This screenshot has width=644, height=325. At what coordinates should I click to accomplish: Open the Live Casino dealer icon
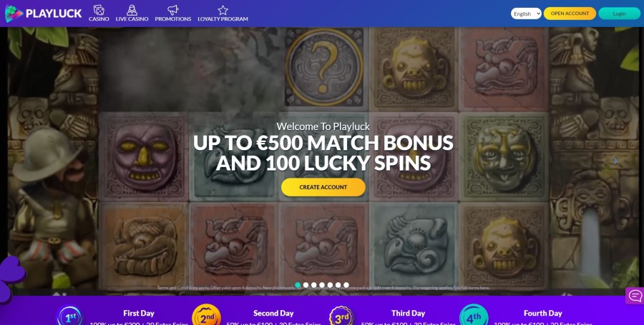(x=132, y=10)
